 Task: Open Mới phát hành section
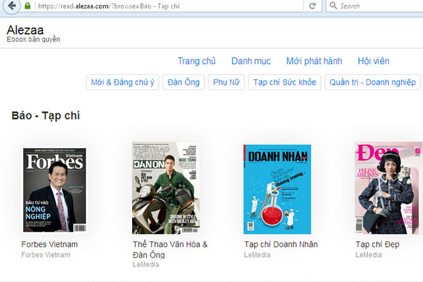point(314,61)
